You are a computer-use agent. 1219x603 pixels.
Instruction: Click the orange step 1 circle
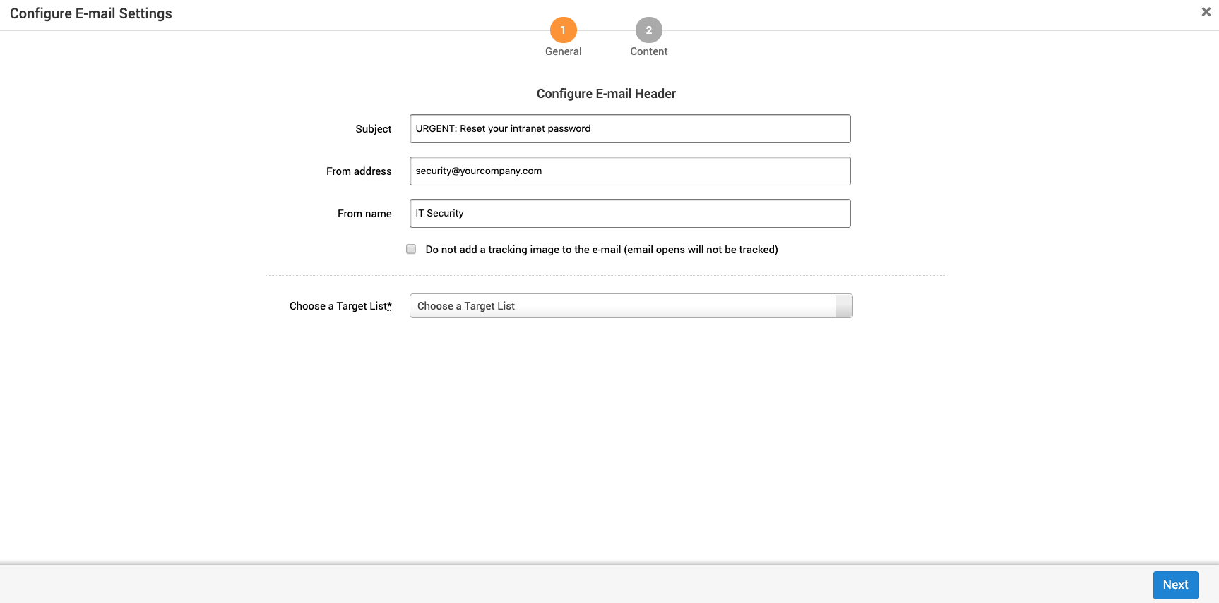click(563, 30)
